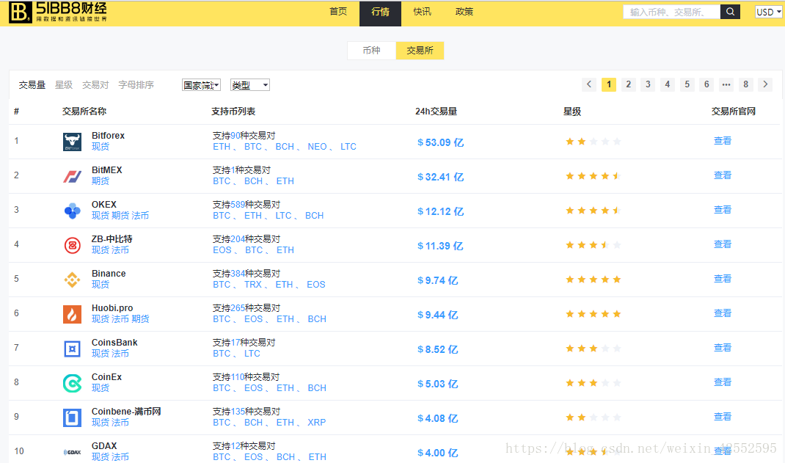Expand the pagination ellipsis
Image resolution: width=785 pixels, height=463 pixels.
point(726,84)
